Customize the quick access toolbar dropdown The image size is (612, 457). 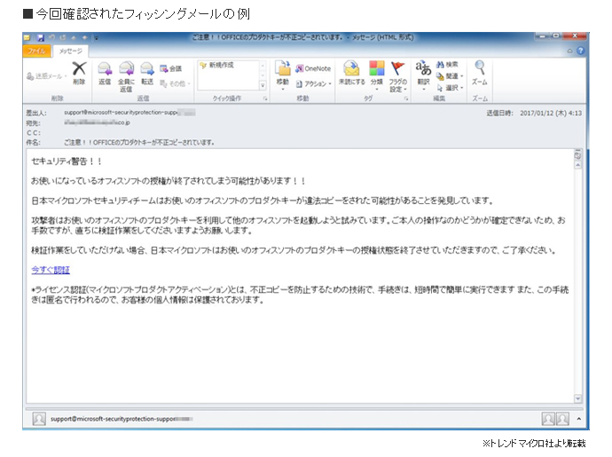click(97, 38)
